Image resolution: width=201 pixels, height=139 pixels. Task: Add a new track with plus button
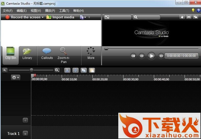pyautogui.click(x=25, y=120)
